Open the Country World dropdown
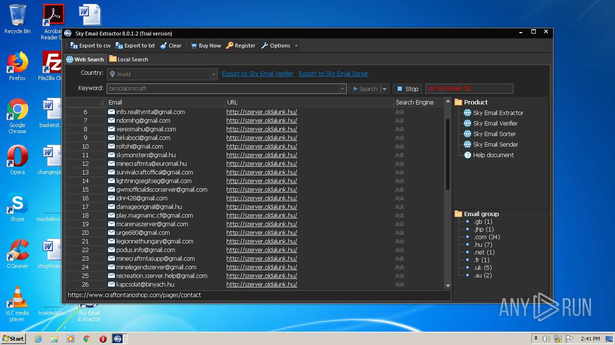Image resolution: width=615 pixels, height=345 pixels. click(x=162, y=74)
